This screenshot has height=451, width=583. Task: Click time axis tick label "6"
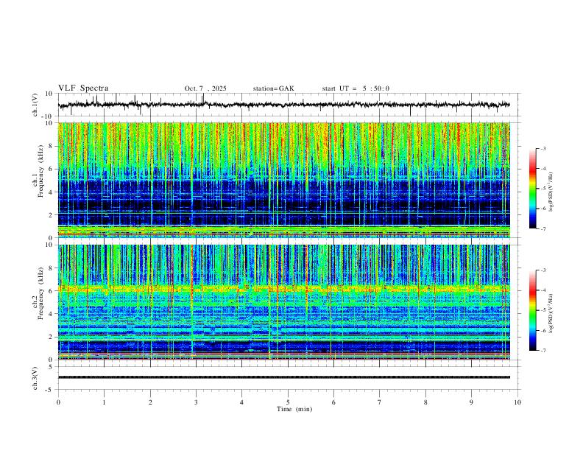pos(333,402)
